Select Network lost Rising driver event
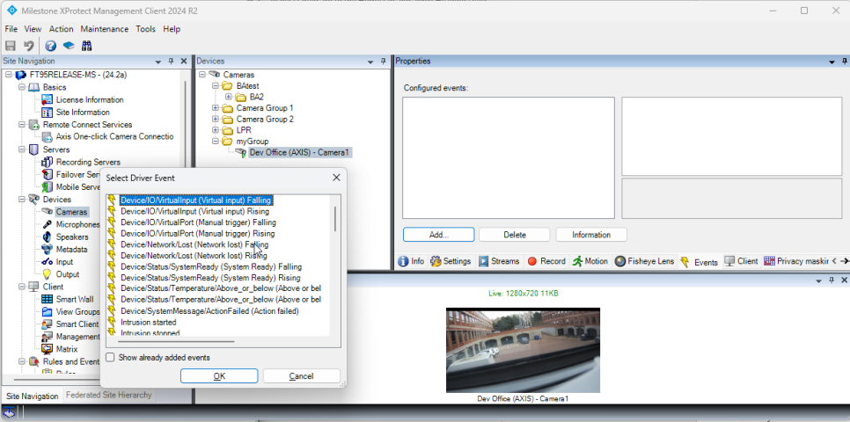This screenshot has height=422, width=850. (194, 255)
